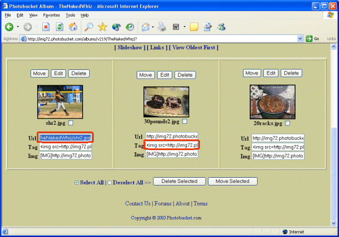Screen dimensions: 339x237
Task: Open the Forums link
Action: [163, 204]
